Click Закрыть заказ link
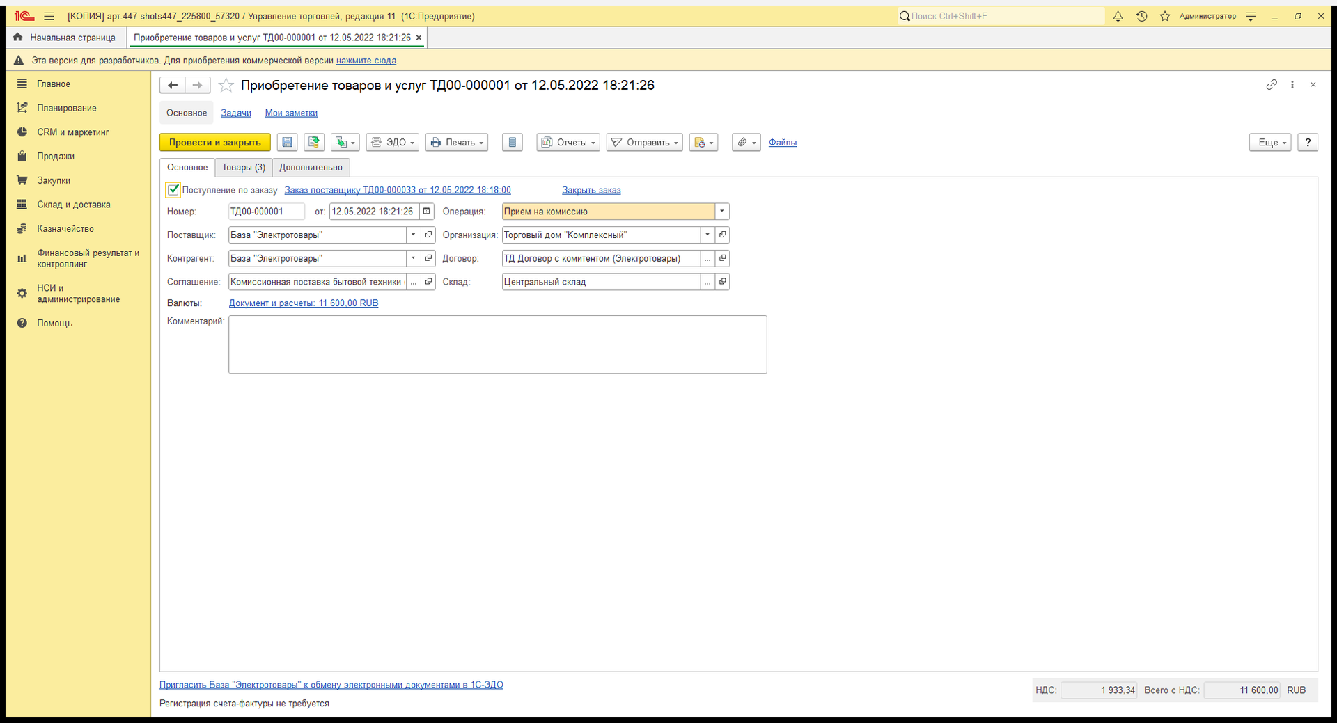Screen dimensions: 1337x723 tap(591, 190)
